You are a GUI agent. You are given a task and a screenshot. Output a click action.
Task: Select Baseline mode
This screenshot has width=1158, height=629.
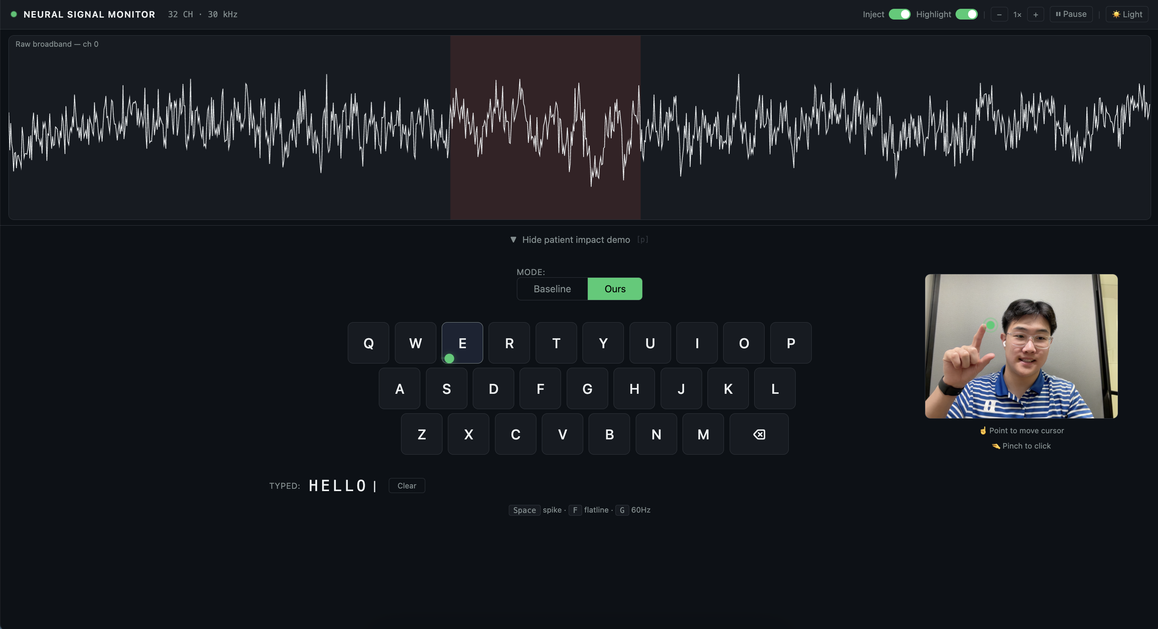[552, 289]
